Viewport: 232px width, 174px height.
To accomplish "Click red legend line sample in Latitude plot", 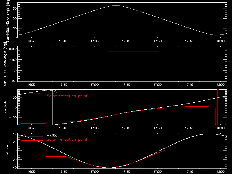I will click(x=32, y=141).
